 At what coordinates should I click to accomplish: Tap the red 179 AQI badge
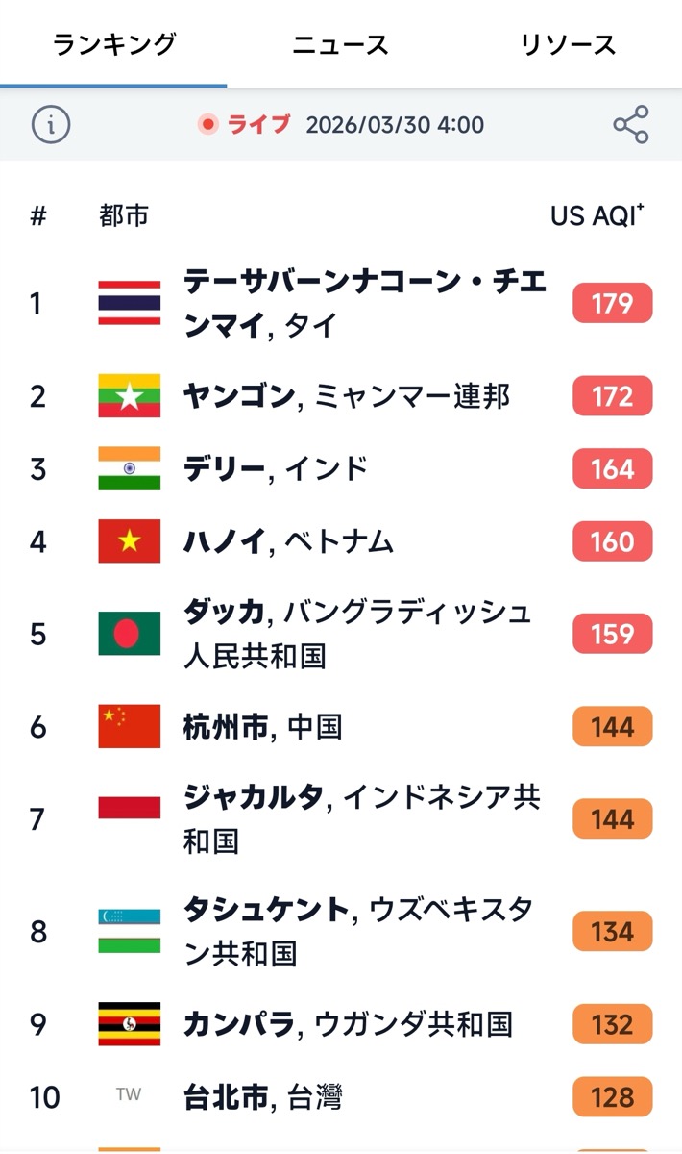(612, 304)
